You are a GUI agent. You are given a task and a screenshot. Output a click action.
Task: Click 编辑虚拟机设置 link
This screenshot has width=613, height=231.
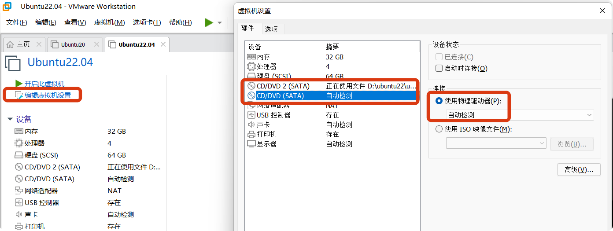[48, 95]
